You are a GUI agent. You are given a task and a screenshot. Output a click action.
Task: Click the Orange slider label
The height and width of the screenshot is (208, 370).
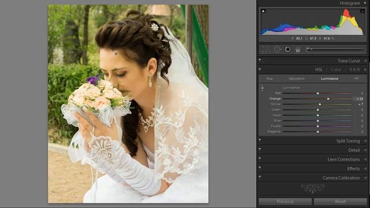tap(275, 99)
